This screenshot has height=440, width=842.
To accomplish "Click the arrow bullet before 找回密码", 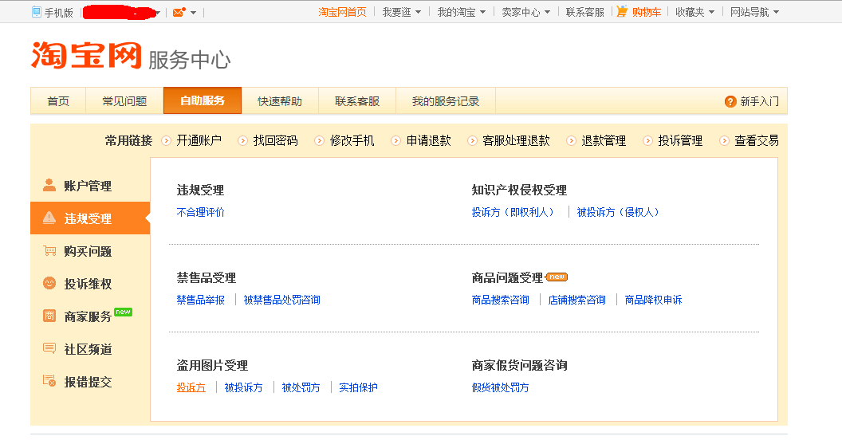I will (x=242, y=140).
